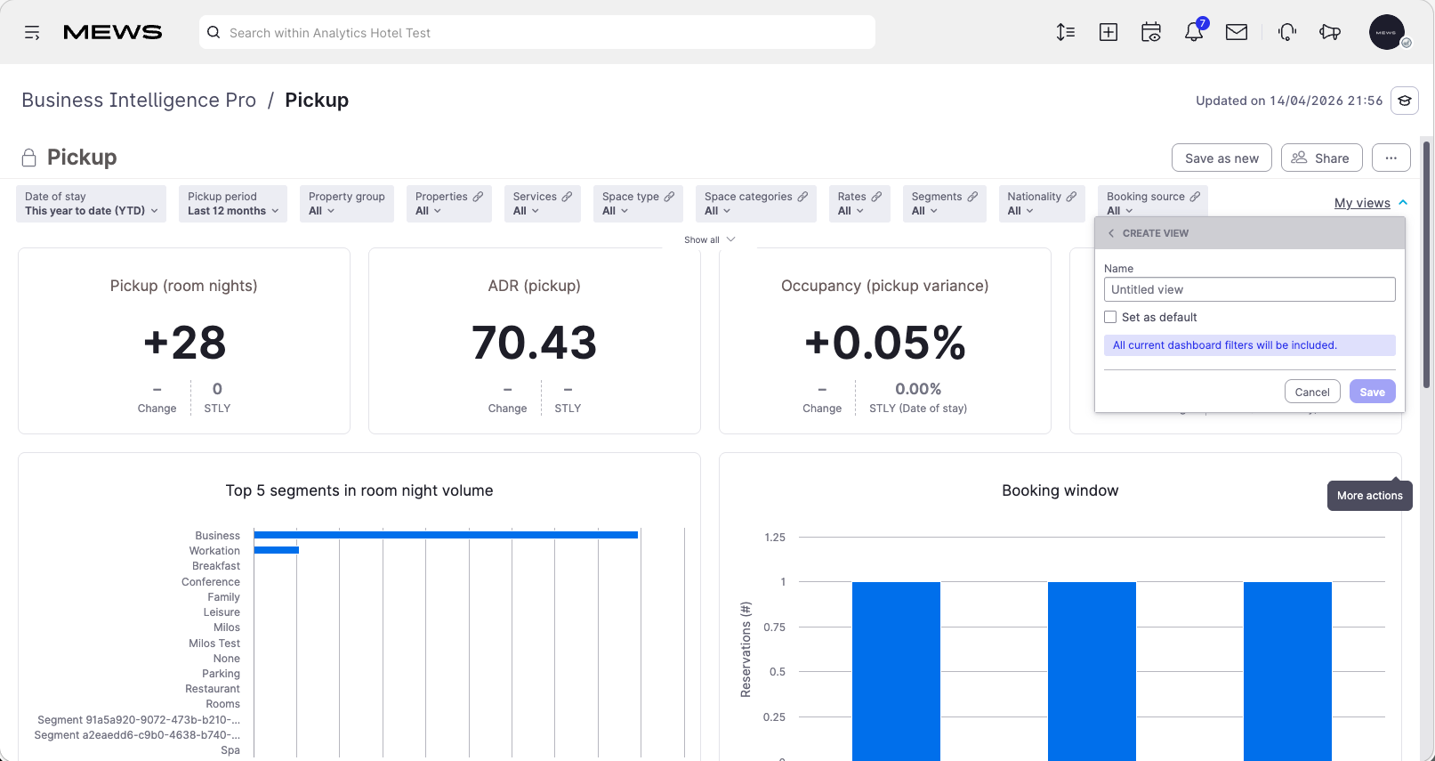
Task: Click the search magnifier icon
Action: click(214, 33)
